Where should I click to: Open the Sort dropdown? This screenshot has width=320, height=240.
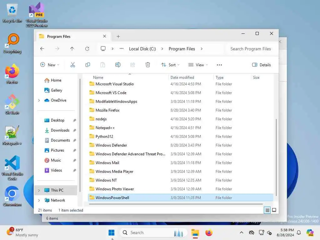tap(170, 65)
